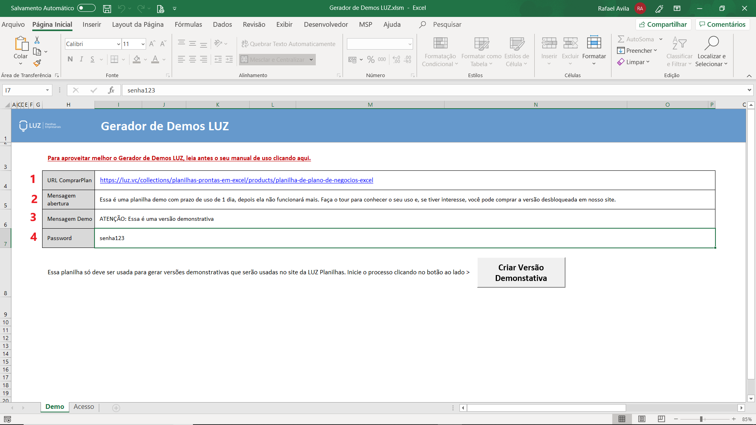Open the Calibri font name dropdown
Image resolution: width=756 pixels, height=425 pixels.
coord(119,44)
